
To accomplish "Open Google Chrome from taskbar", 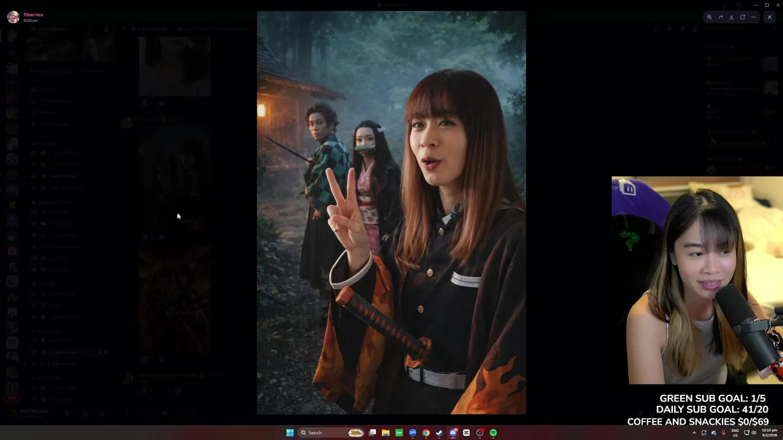I will tap(426, 433).
